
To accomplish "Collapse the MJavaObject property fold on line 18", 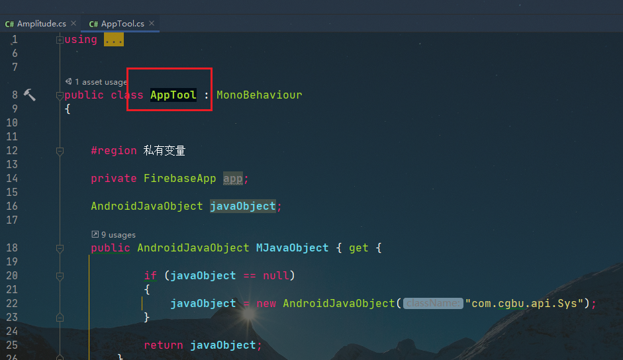I will click(60, 248).
